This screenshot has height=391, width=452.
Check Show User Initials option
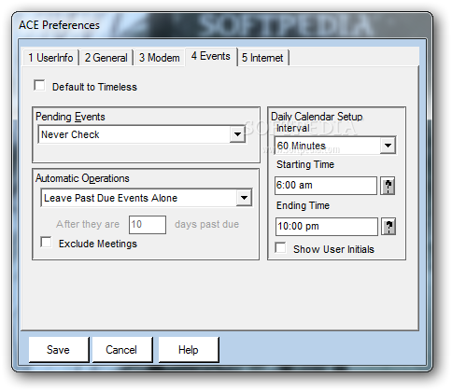tap(280, 248)
